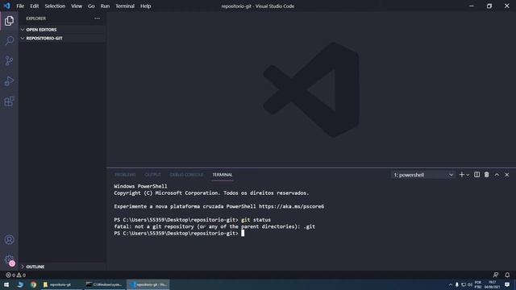
Task: Open Explorer views and more actions ellipsis
Action: [97, 19]
